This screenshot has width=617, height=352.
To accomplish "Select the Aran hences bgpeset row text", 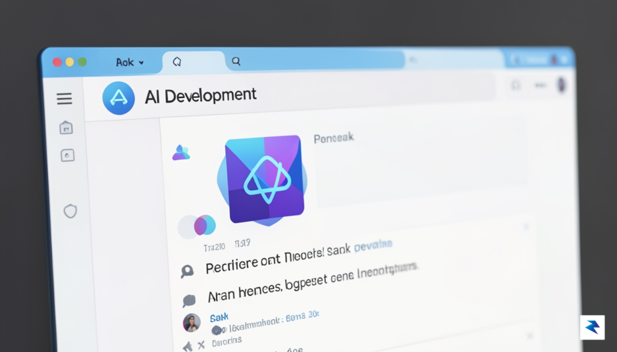I will coord(312,282).
